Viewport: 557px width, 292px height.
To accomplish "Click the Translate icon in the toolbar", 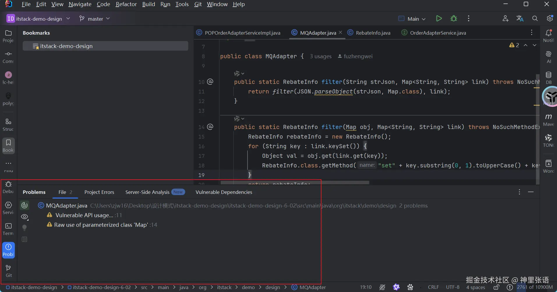I will click(520, 19).
